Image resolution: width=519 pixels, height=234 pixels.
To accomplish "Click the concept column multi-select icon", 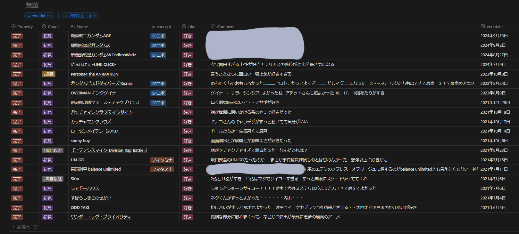I will (x=153, y=27).
